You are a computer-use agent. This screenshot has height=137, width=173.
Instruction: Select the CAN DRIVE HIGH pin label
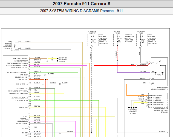155,100
